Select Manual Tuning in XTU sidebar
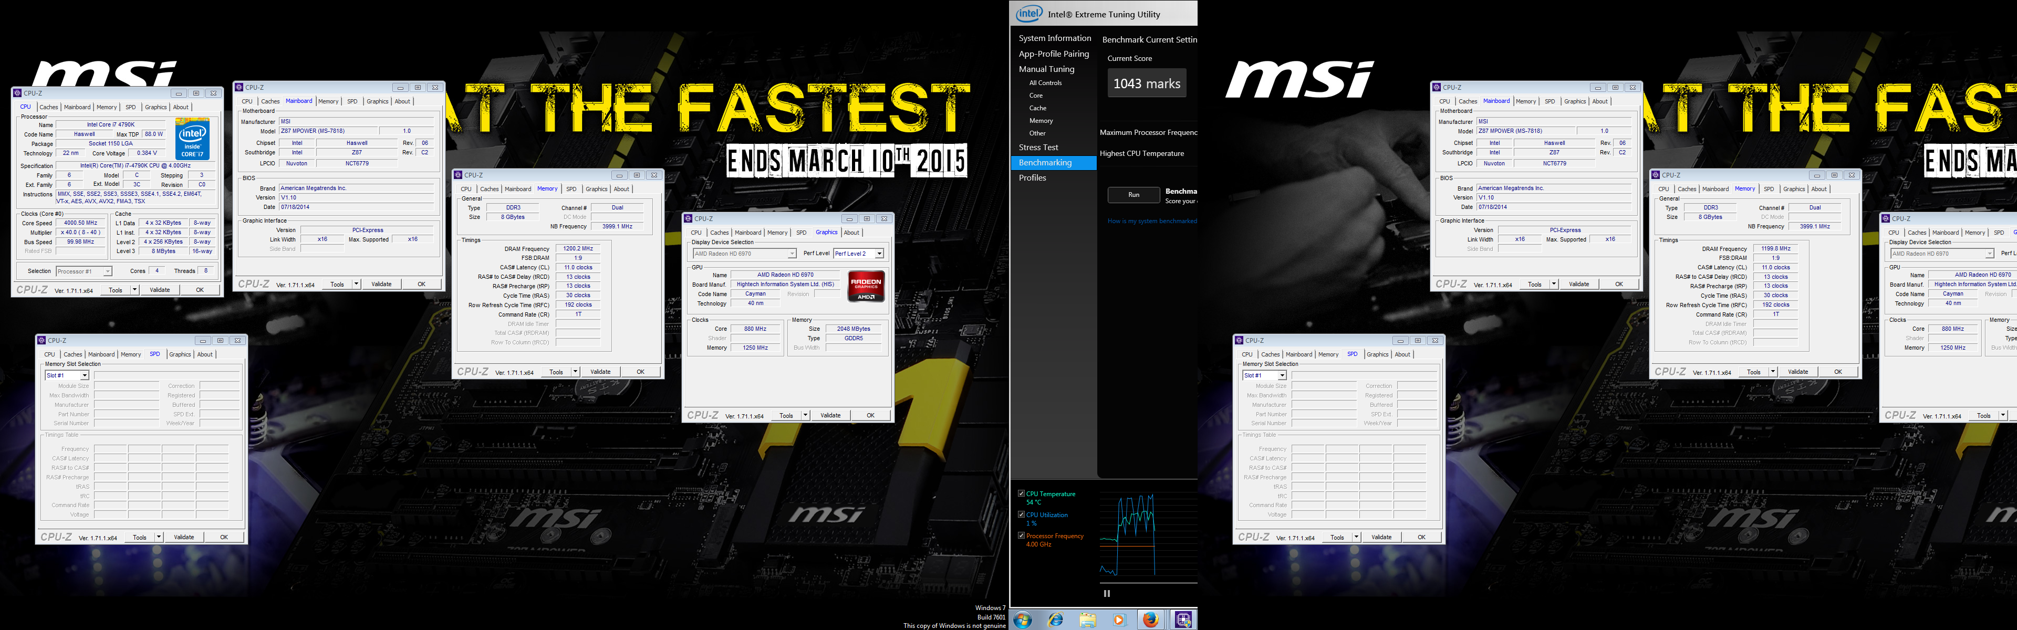 coord(1047,69)
